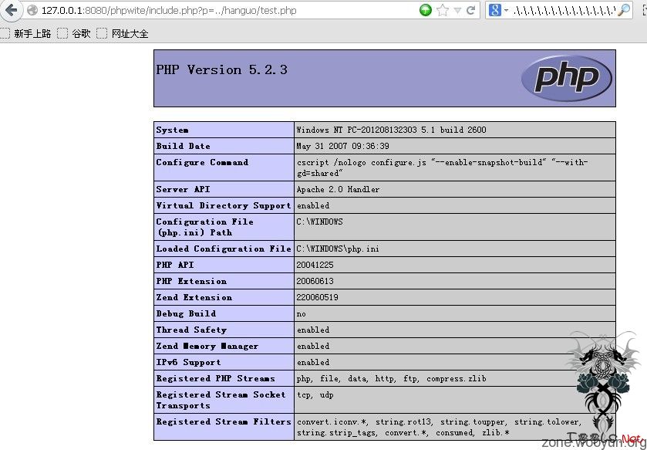Select Registered Stream Filters label
Screen dimensions: 647x450
pyautogui.click(x=223, y=421)
